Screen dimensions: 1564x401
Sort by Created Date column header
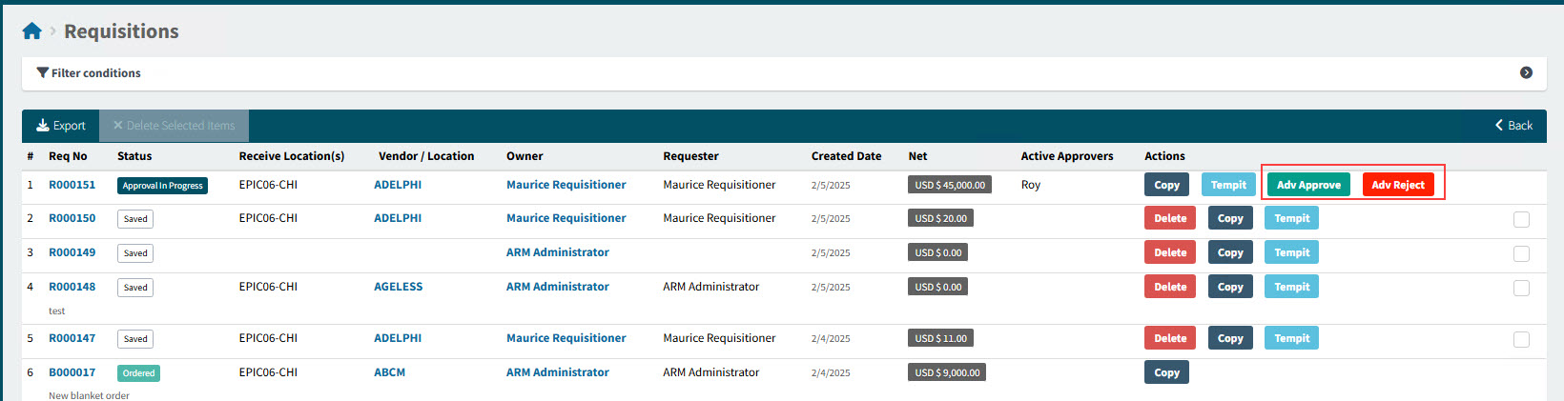coord(846,156)
